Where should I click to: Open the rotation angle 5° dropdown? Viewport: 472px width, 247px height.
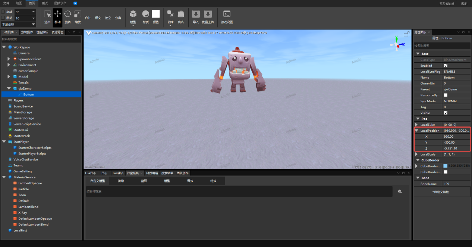coord(25,12)
